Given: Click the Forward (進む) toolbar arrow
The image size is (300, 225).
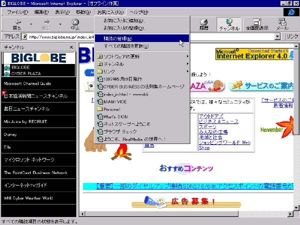Looking at the screenshot, I should coord(46,24).
